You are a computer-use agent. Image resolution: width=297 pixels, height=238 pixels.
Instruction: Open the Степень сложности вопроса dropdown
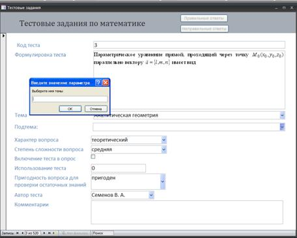[x=164, y=149]
